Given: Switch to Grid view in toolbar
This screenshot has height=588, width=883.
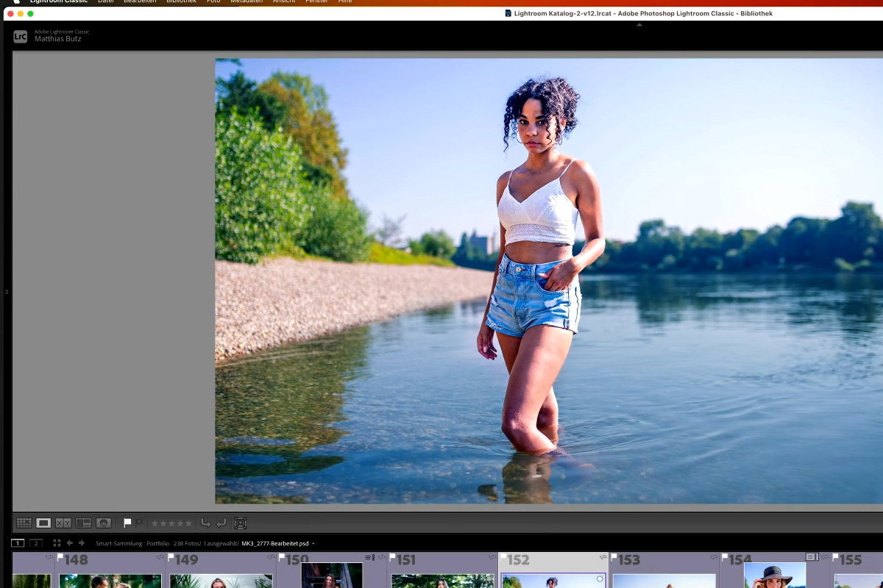Looking at the screenshot, I should 24,523.
